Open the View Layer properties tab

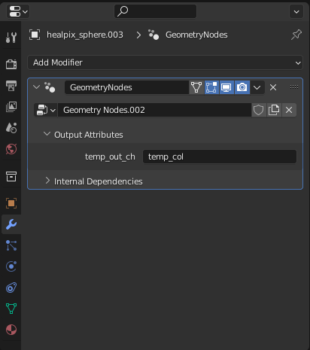11,107
